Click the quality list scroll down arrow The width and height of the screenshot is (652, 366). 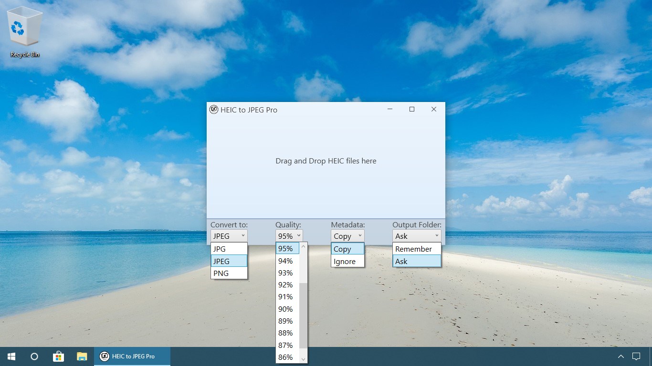coord(303,358)
